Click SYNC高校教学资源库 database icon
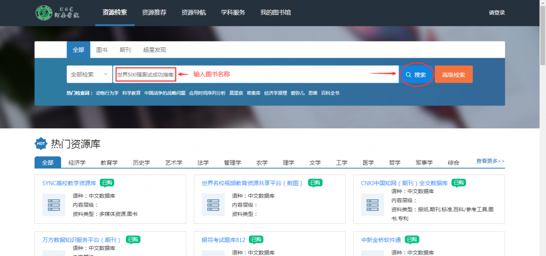Screen dimensions: 546x256 click(x=54, y=205)
